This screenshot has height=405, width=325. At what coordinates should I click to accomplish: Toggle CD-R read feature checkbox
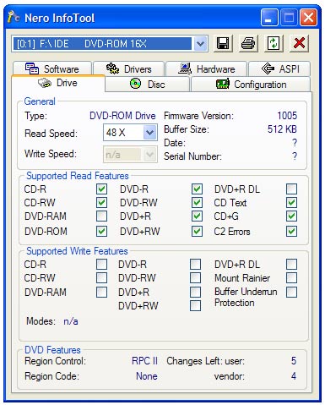coord(101,189)
